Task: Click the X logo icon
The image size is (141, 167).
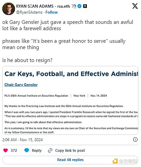Action: pyautogui.click(x=135, y=6)
